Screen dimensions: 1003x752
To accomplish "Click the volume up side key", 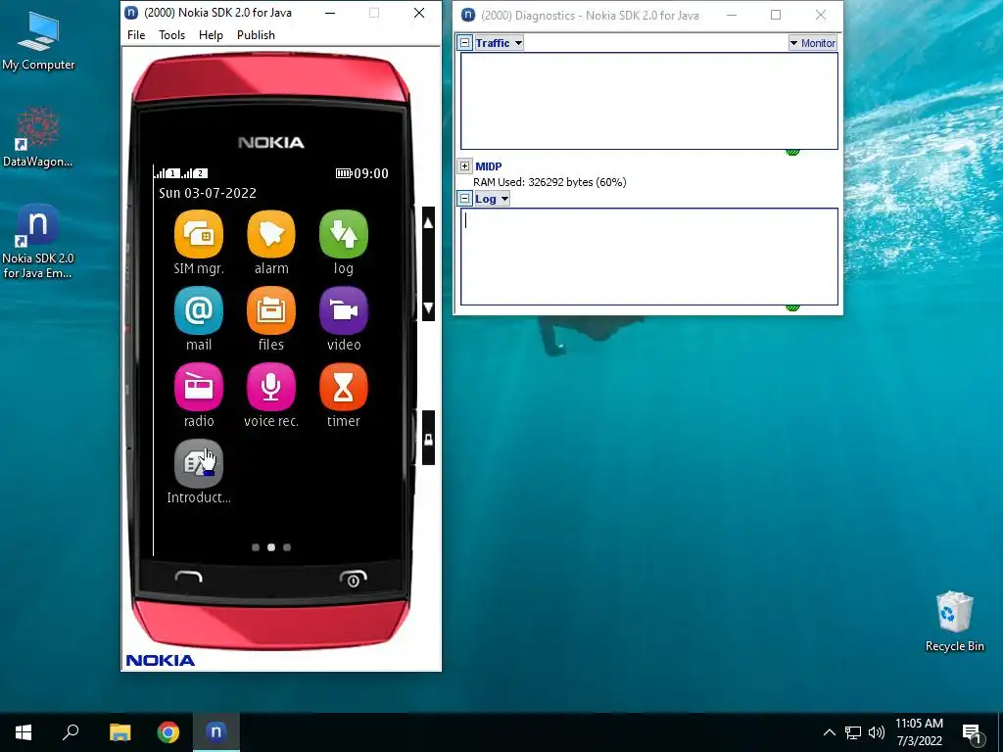I will 429,223.
